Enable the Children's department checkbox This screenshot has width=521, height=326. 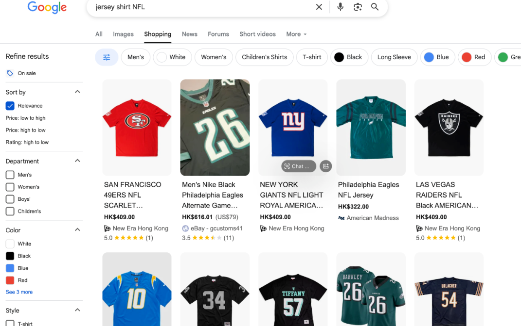click(10, 211)
